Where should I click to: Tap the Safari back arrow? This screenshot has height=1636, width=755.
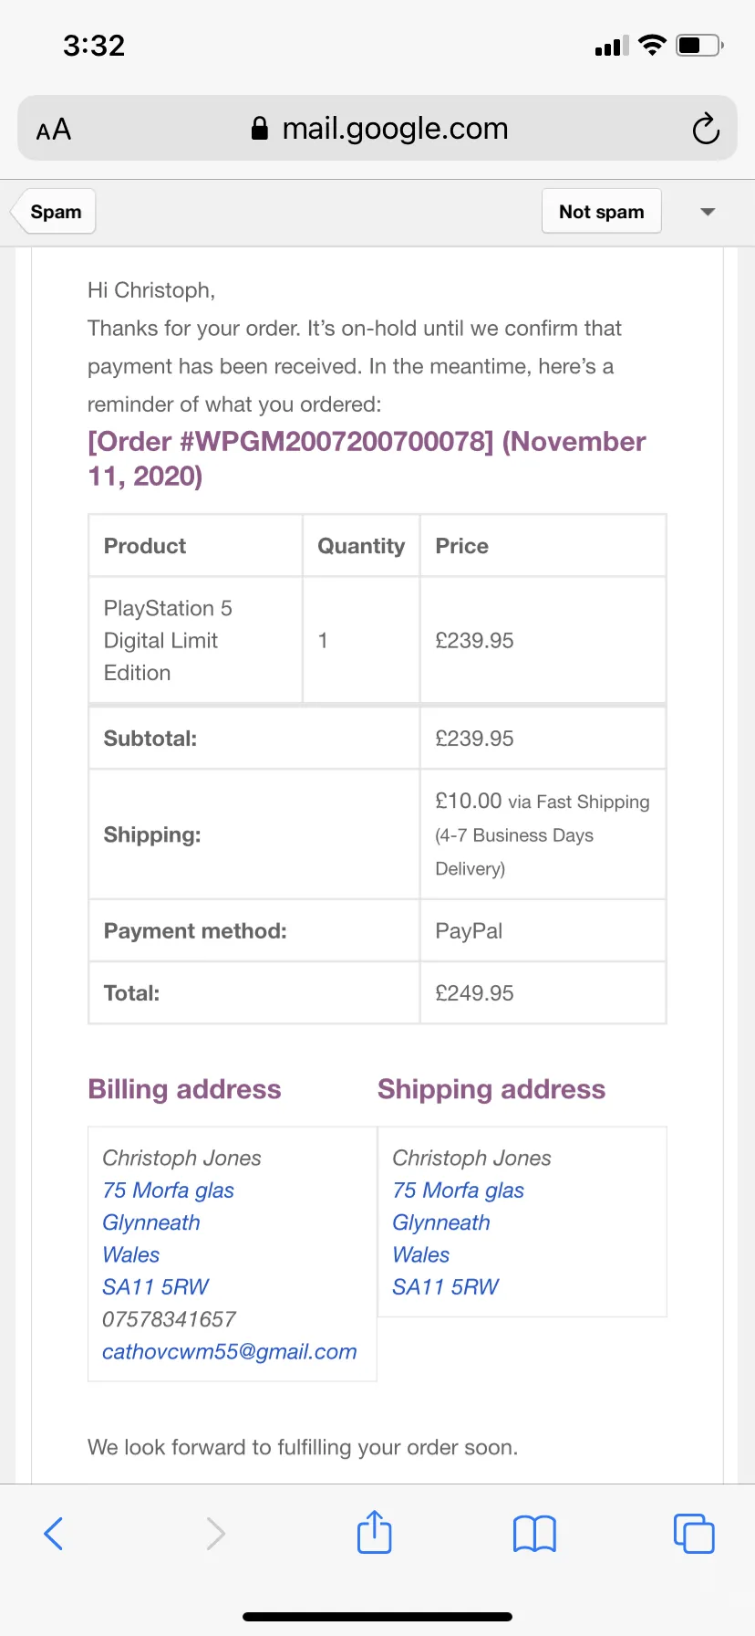[54, 1533]
